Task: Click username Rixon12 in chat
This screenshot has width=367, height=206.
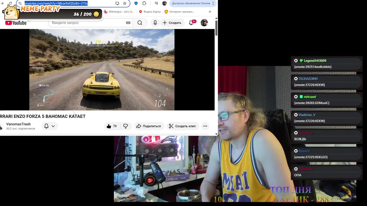Action: tap(304, 151)
